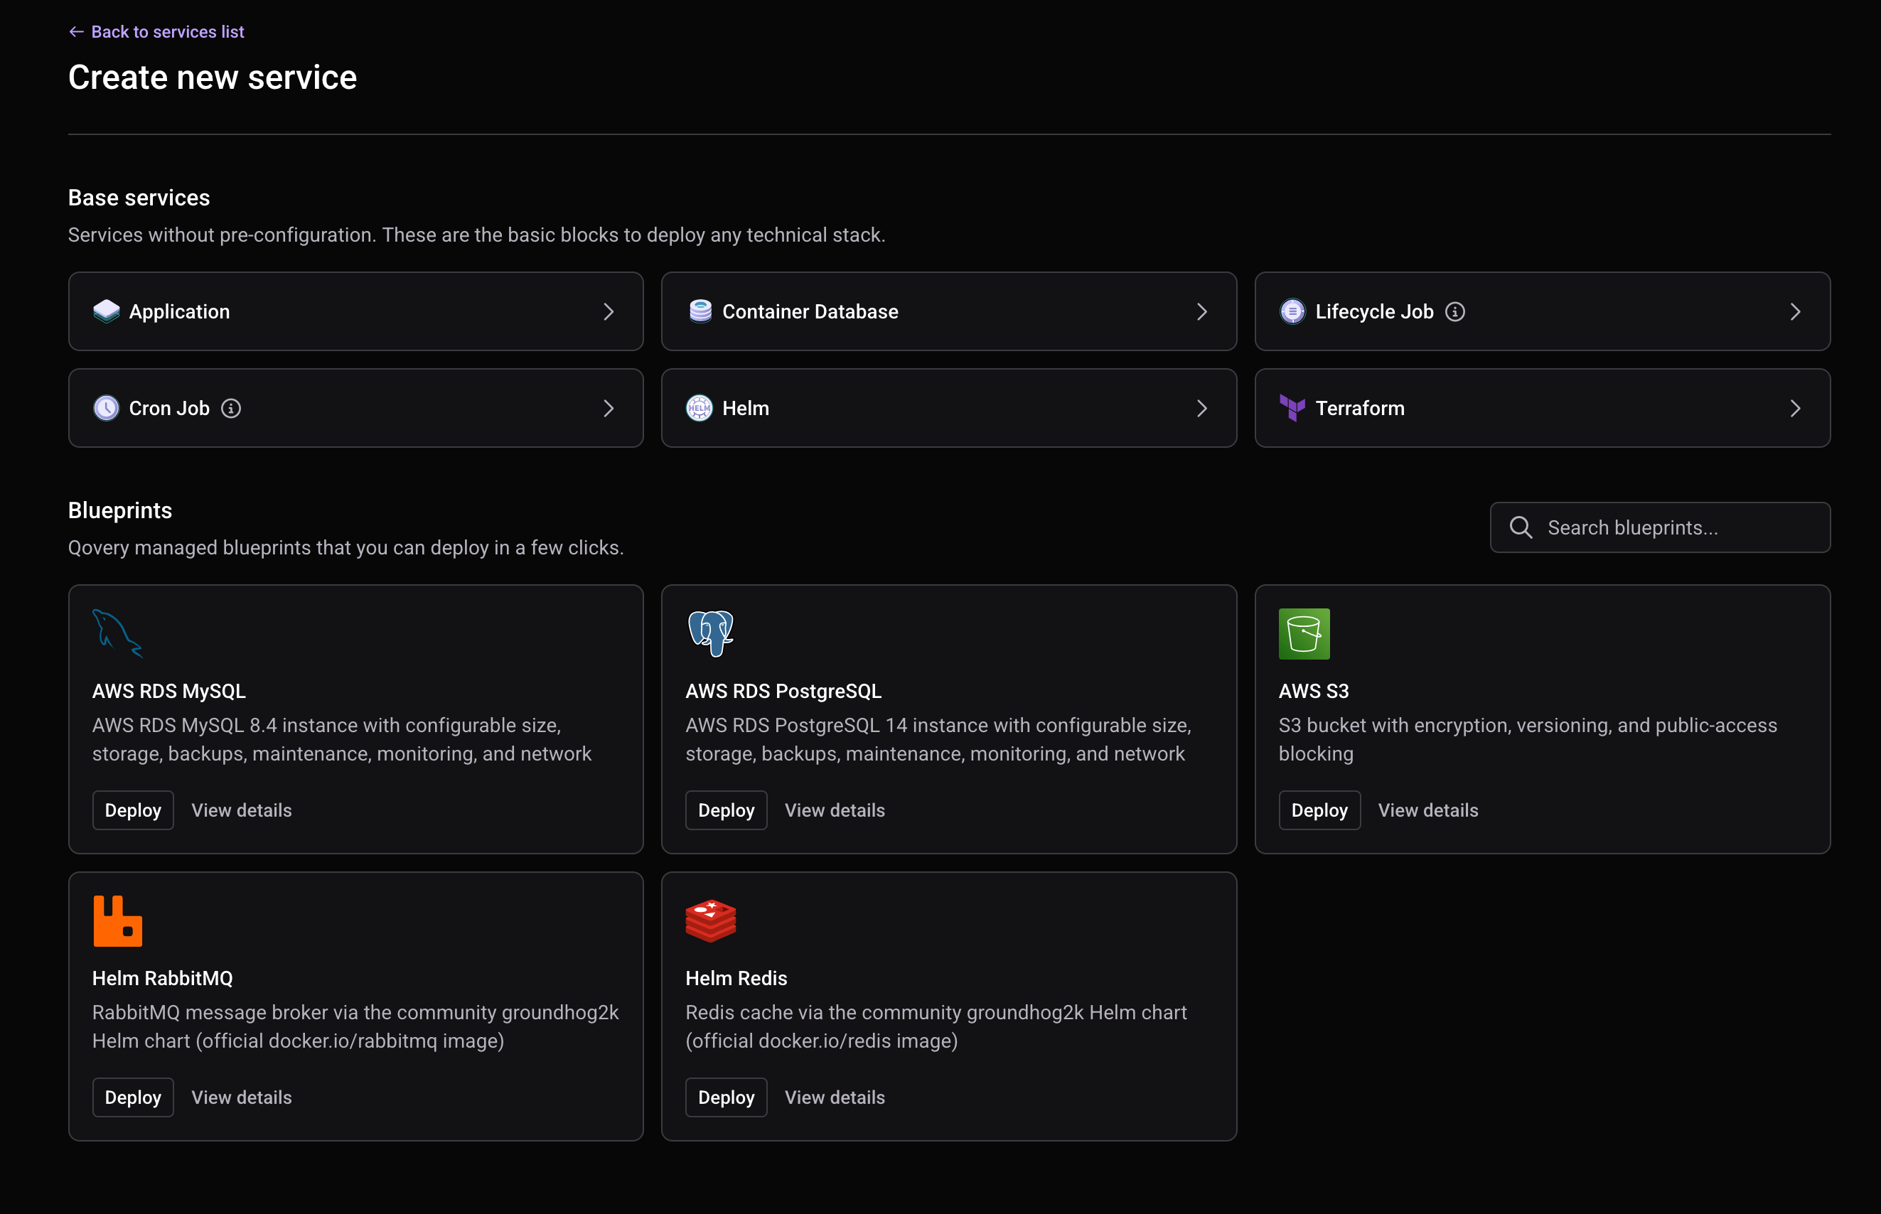
Task: Click the PostgreSQL 14 instance description
Action: pyautogui.click(x=938, y=739)
